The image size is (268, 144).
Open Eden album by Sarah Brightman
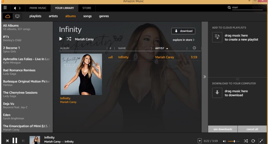[27, 117]
